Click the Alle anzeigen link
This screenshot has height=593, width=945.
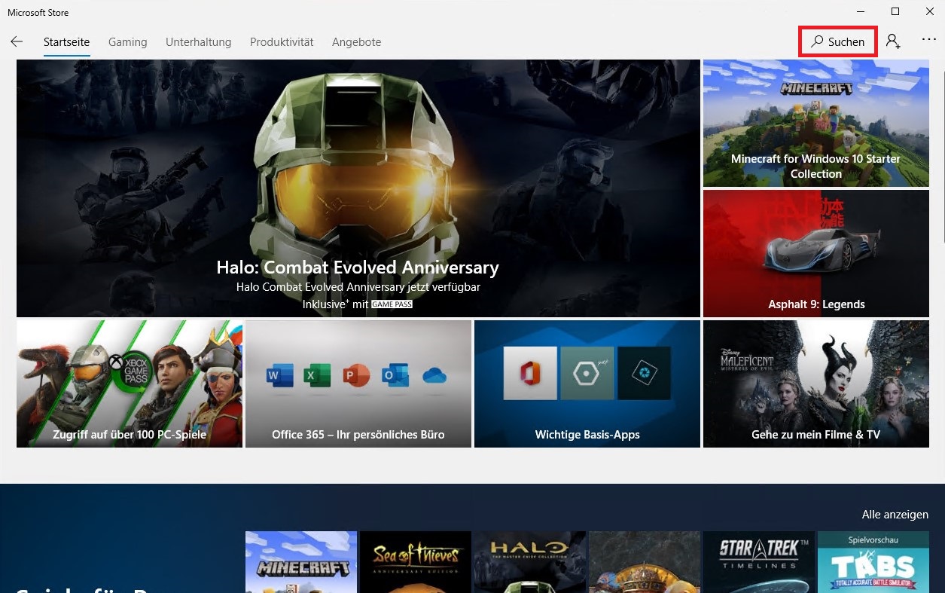click(x=895, y=515)
